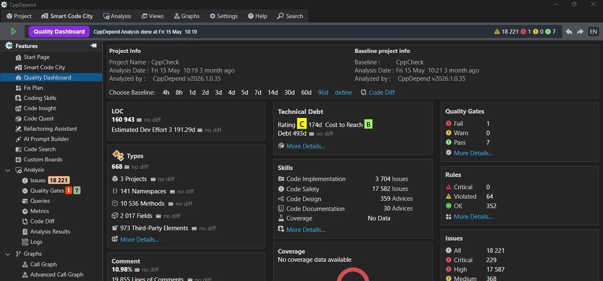Screen dimensions: 603x281
Task: Open the Smart Code City menu
Action: pyautogui.click(x=67, y=16)
